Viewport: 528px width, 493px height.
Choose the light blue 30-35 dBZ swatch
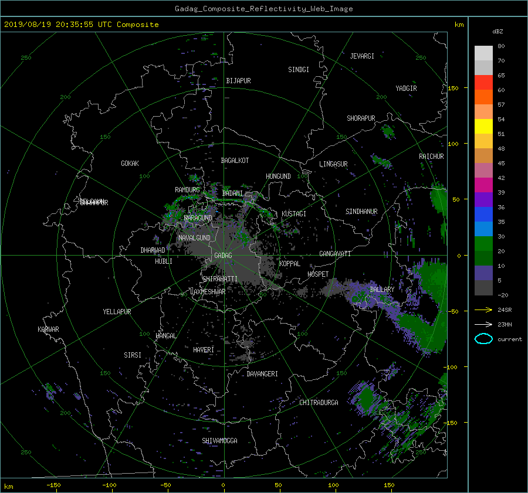tap(483, 229)
